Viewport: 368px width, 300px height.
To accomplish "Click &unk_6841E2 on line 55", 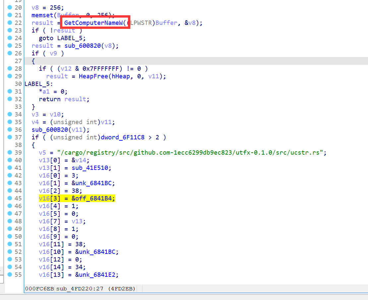I will [95, 275].
